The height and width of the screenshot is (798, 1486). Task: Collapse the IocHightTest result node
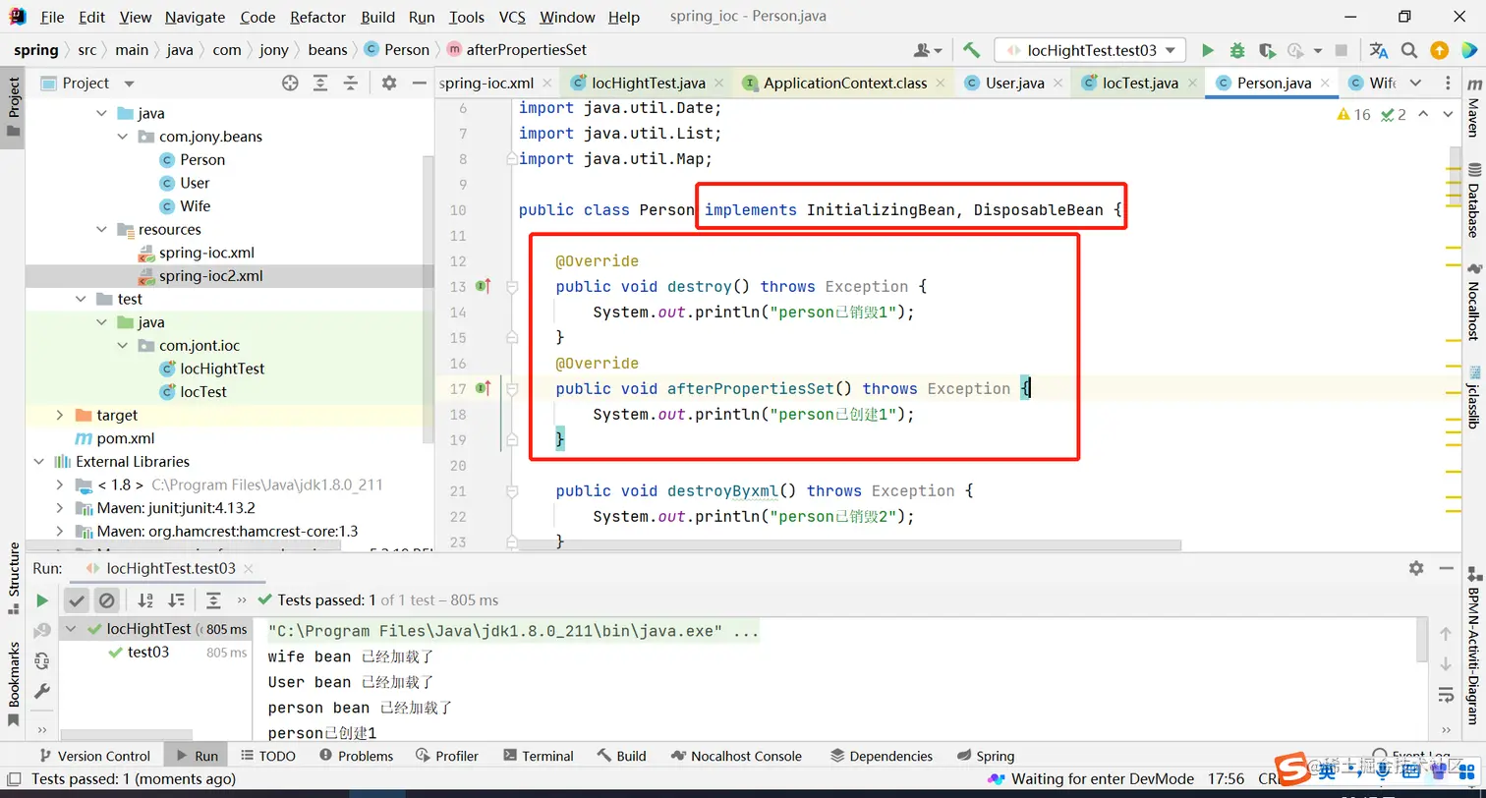(72, 629)
